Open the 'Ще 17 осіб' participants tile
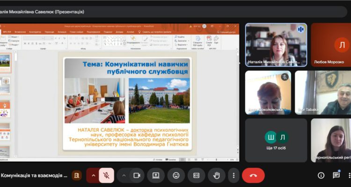Image resolution: width=351 pixels, height=187 pixels. (x=276, y=140)
